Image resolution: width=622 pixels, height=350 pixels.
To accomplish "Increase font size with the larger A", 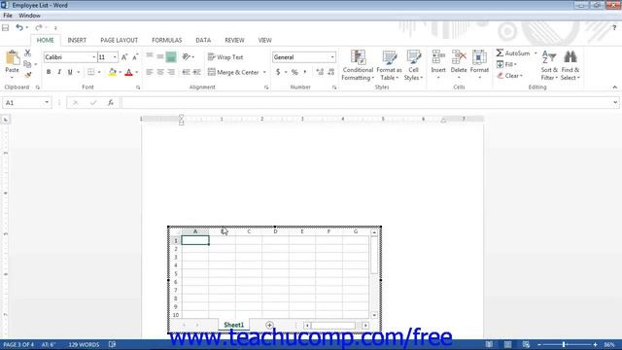I will (124, 57).
